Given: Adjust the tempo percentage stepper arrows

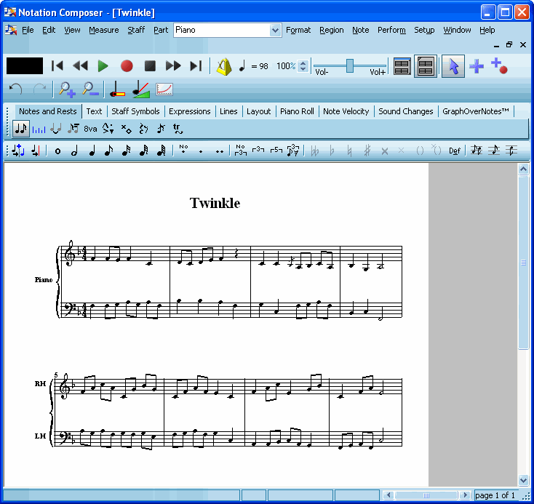Looking at the screenshot, I should [303, 66].
